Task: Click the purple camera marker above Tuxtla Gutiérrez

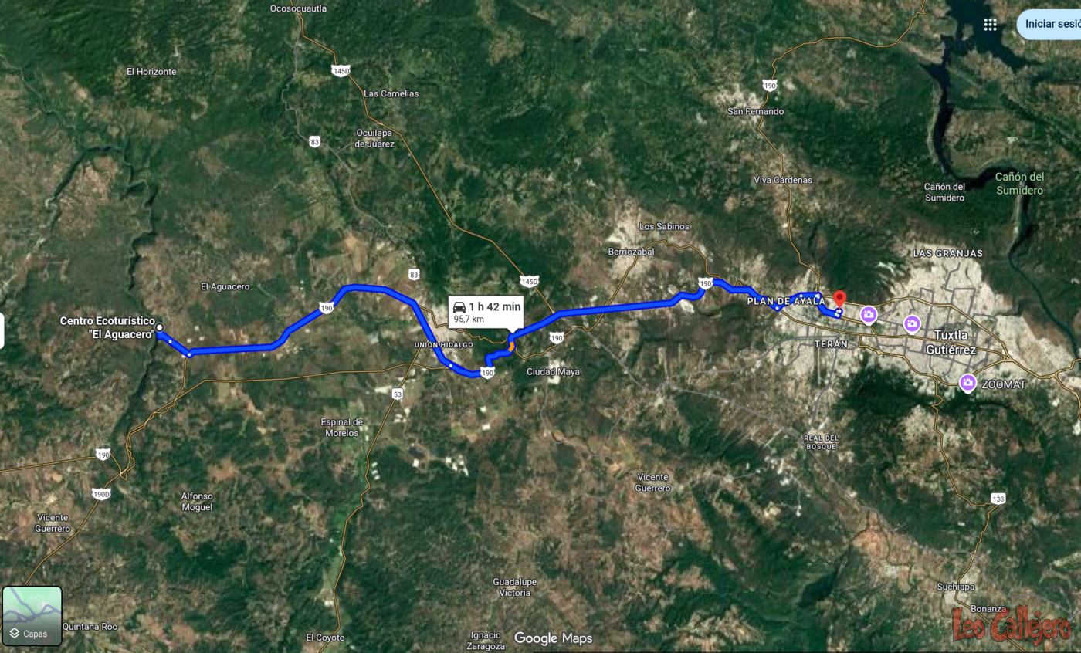Action: coord(912,323)
